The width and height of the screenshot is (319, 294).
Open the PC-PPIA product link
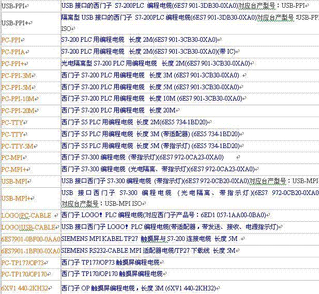point(14,52)
